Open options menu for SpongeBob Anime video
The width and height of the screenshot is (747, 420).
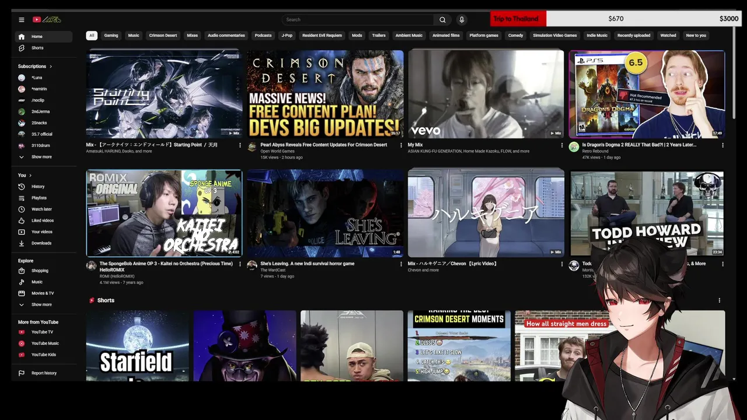(240, 264)
